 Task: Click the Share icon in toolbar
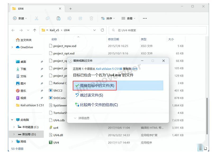point(80,18)
